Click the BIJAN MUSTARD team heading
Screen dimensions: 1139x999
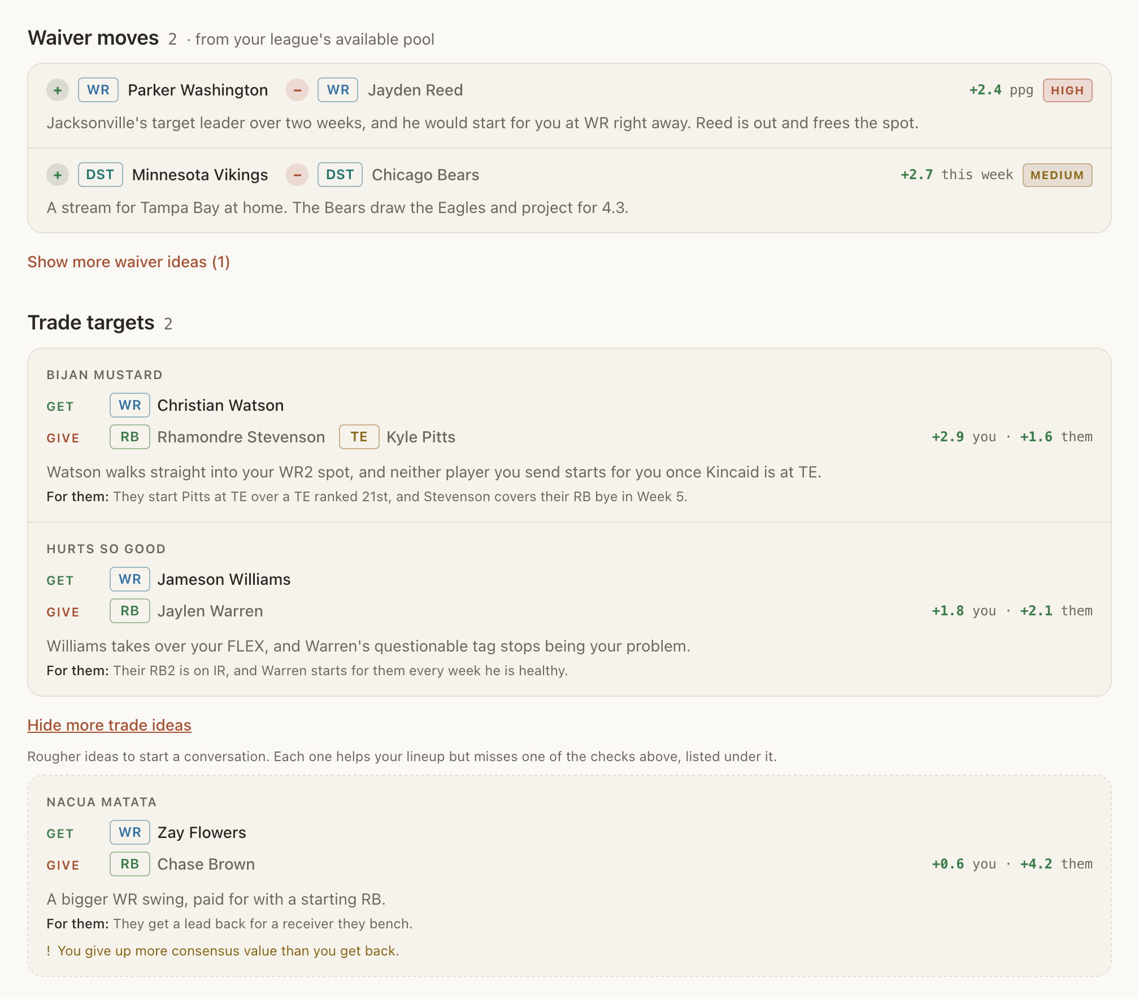pyautogui.click(x=105, y=375)
